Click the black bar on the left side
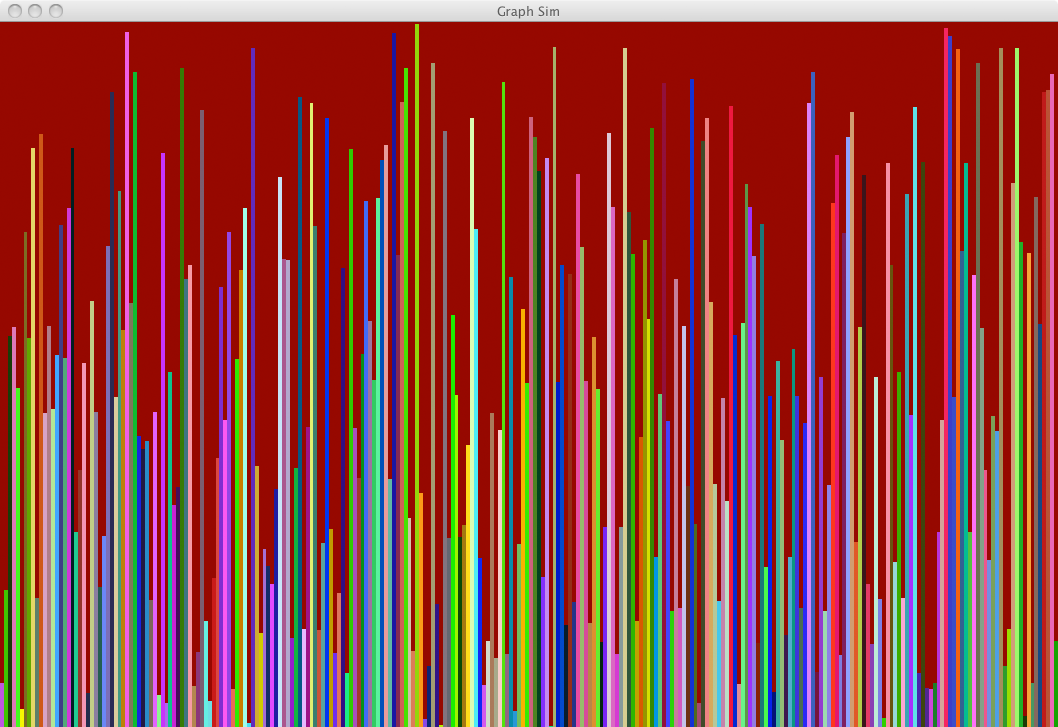The image size is (1058, 727). pyautogui.click(x=72, y=294)
